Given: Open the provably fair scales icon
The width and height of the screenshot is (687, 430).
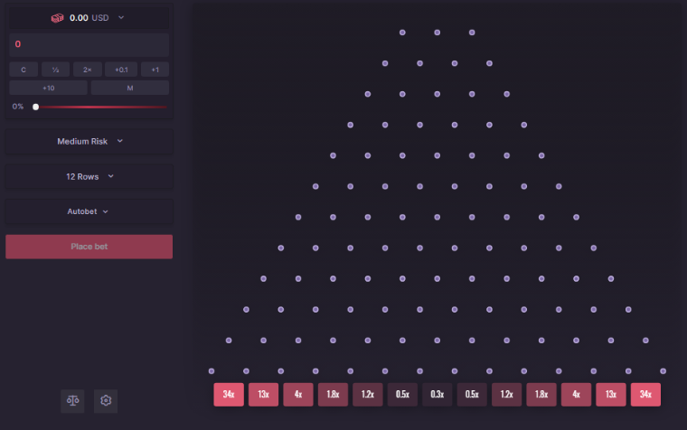Looking at the screenshot, I should (x=72, y=400).
